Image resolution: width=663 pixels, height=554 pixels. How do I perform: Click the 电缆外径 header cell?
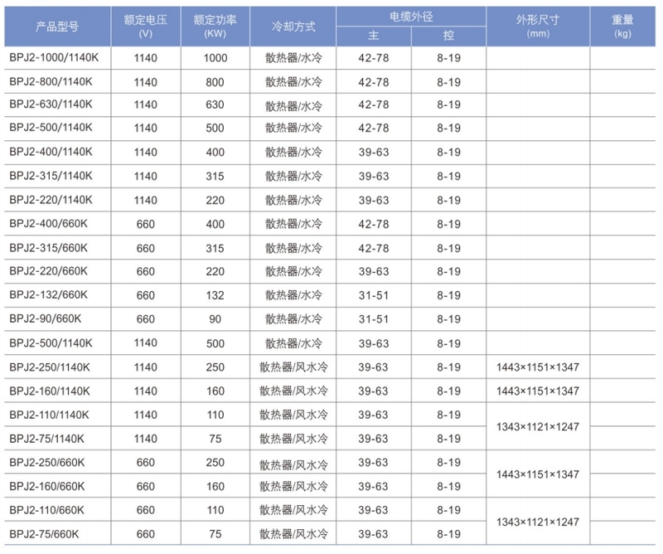pos(411,17)
